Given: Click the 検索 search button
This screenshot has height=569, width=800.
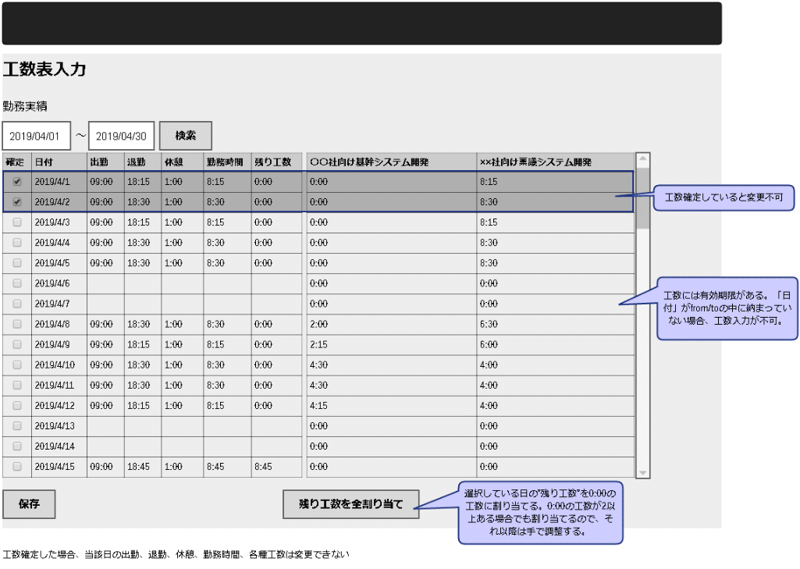Looking at the screenshot, I should point(185,135).
